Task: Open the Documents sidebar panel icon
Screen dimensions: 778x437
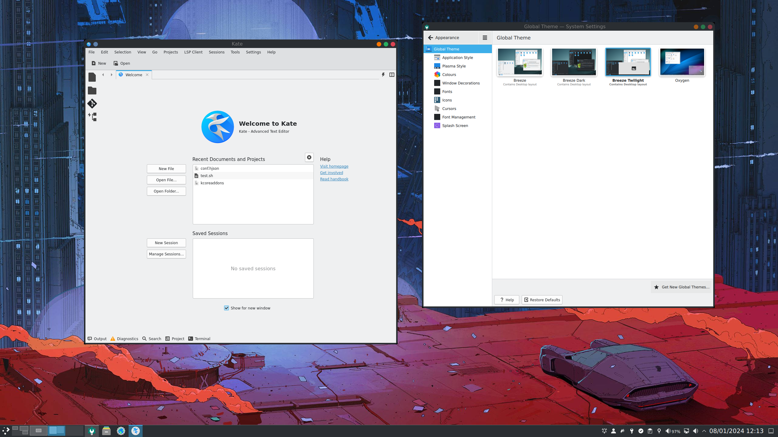Action: click(92, 77)
